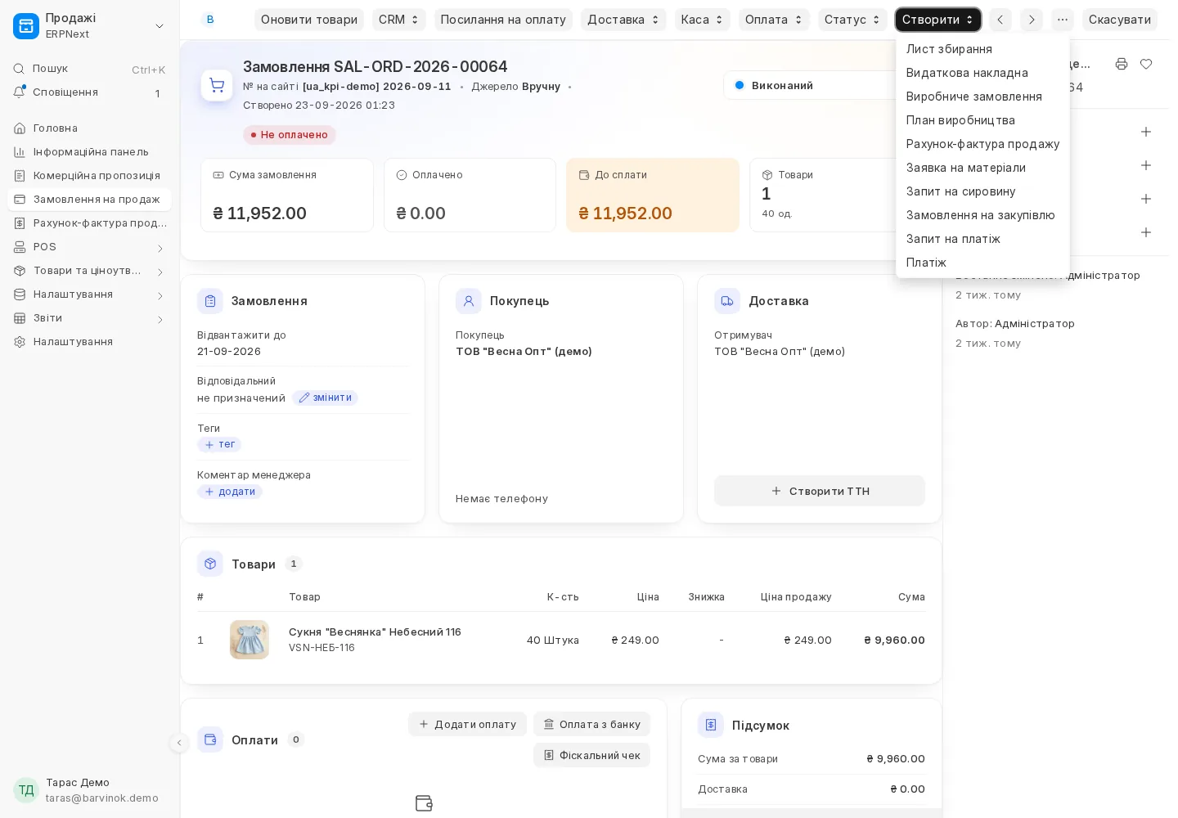This screenshot has width=1178, height=818.
Task: Add a tag with тег link
Action: [219, 444]
